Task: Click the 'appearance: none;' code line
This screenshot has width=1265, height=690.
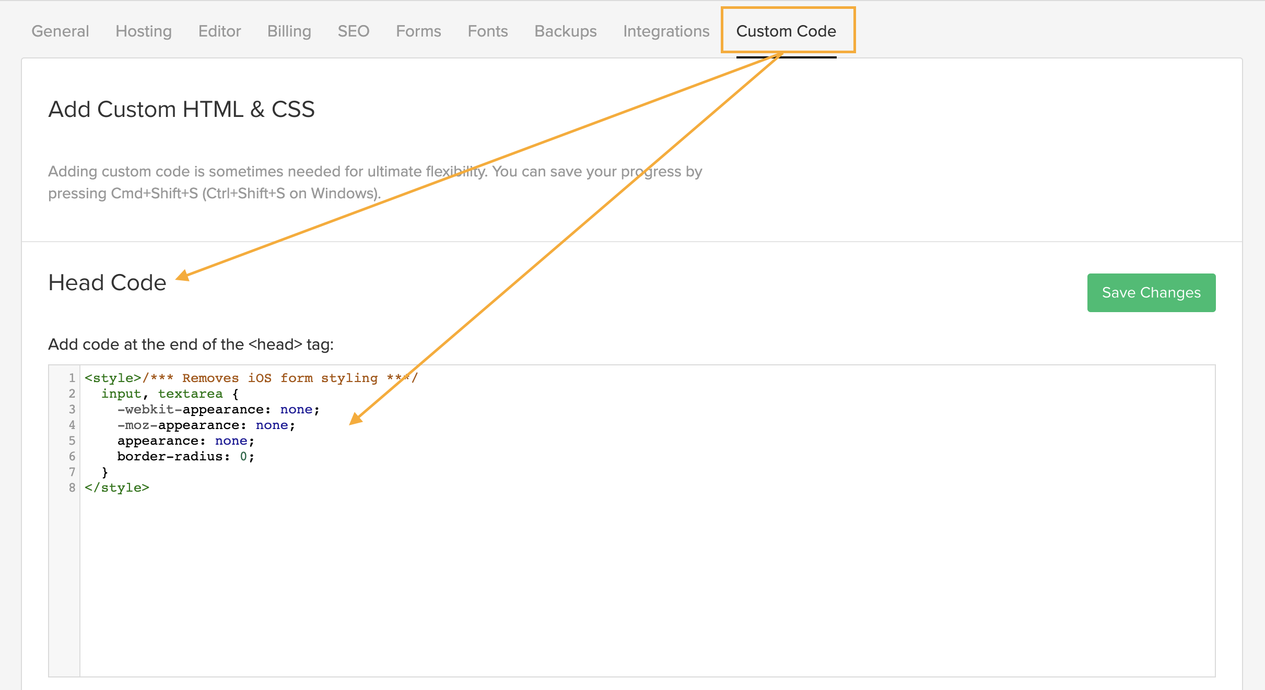Action: click(x=186, y=441)
